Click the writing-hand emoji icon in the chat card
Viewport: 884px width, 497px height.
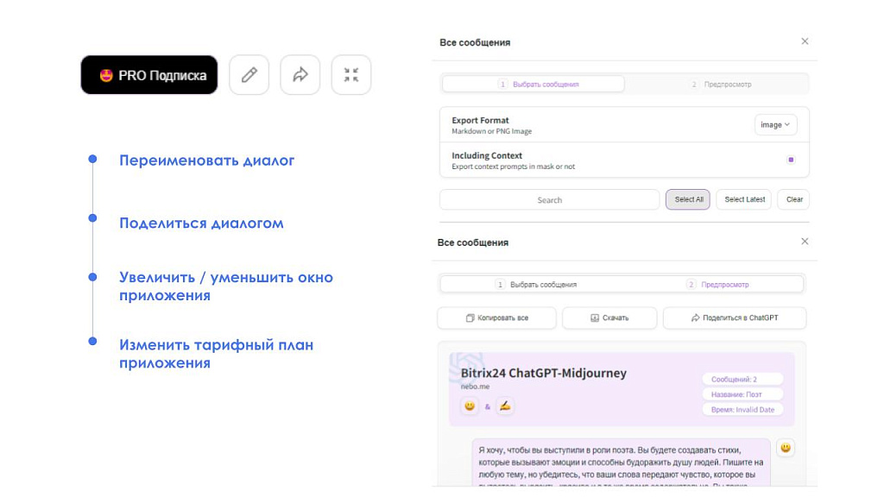click(x=504, y=405)
